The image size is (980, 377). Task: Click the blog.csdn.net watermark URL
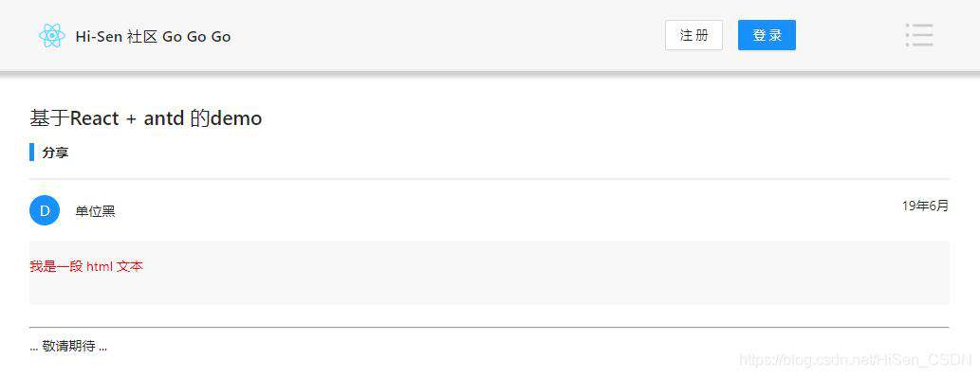click(x=856, y=360)
